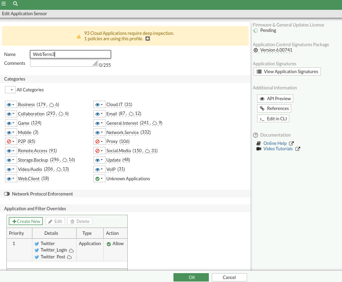Change Unknown Applications action setting
342x282 pixels.
[x=99, y=179]
